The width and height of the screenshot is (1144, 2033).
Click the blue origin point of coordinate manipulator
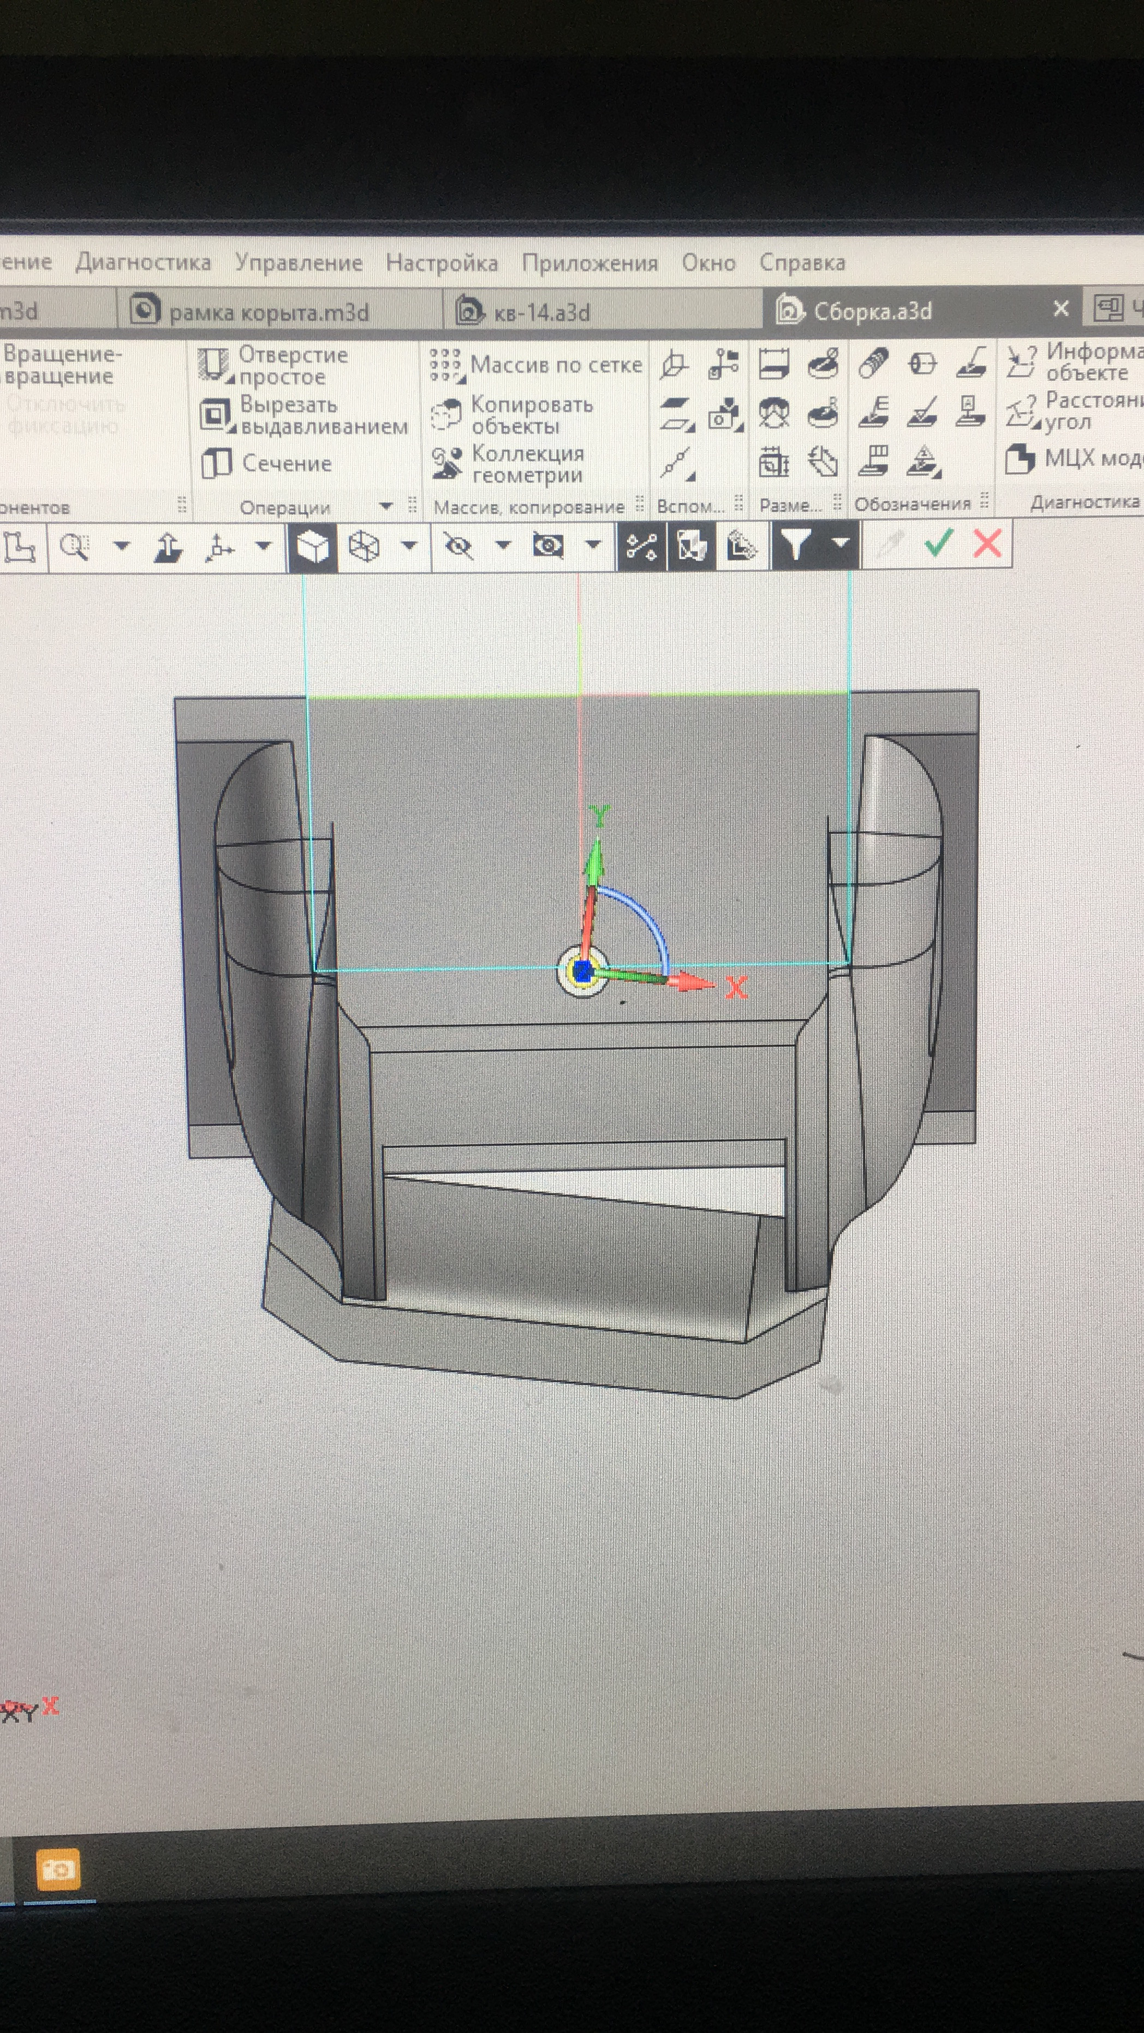click(x=583, y=972)
